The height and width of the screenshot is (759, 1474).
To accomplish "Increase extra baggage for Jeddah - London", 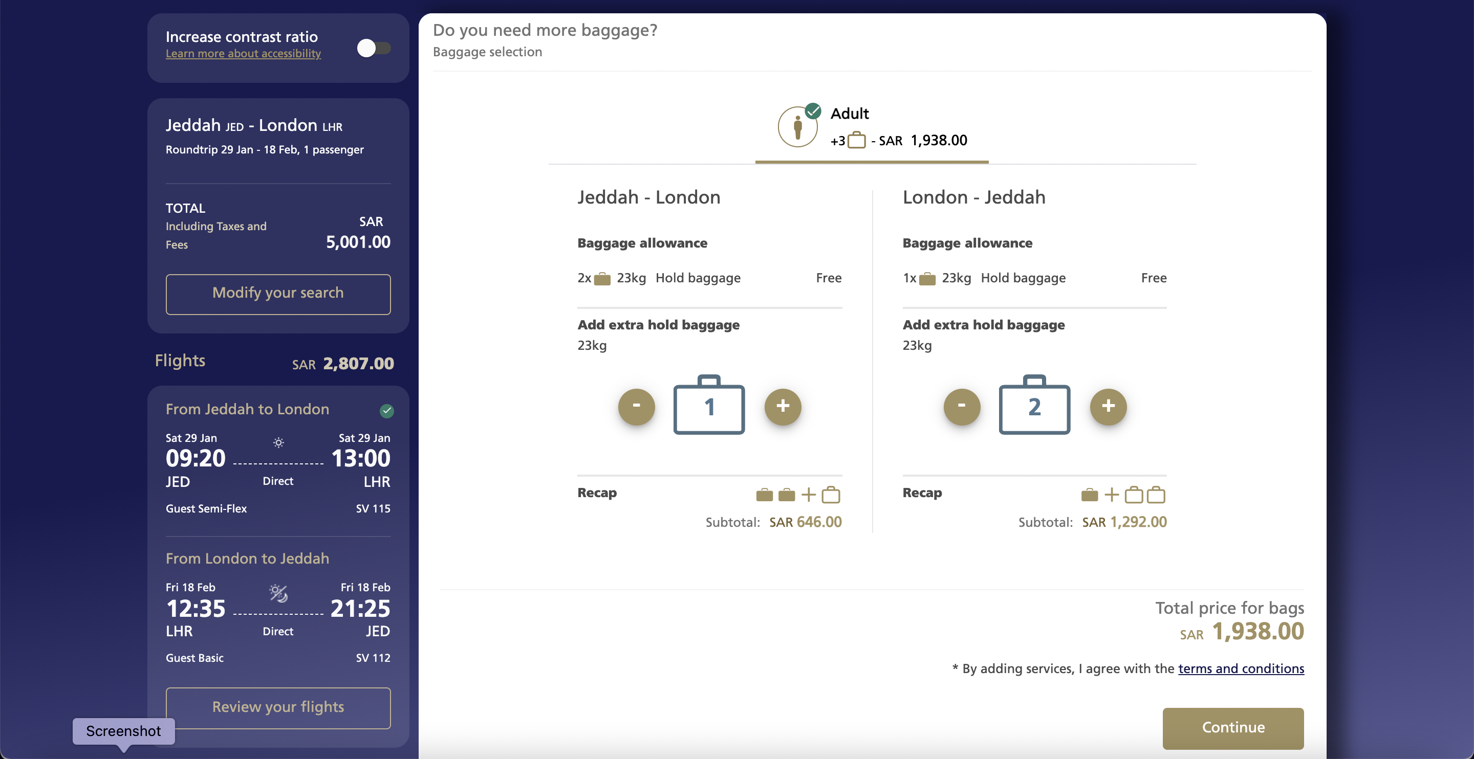I will pos(783,407).
